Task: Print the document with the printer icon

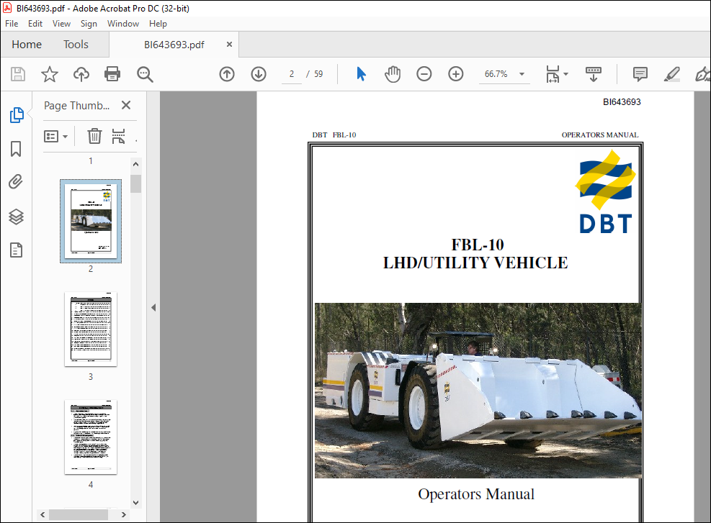Action: (x=112, y=74)
